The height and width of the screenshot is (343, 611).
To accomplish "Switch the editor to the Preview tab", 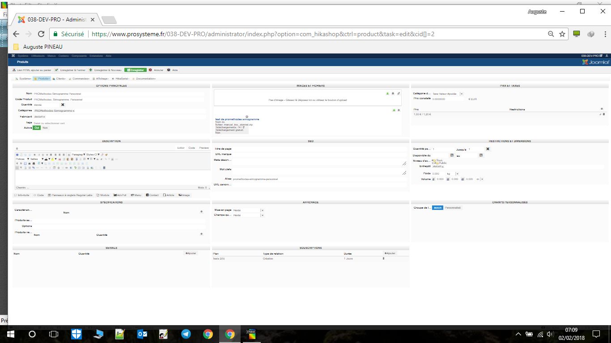I will pyautogui.click(x=204, y=148).
